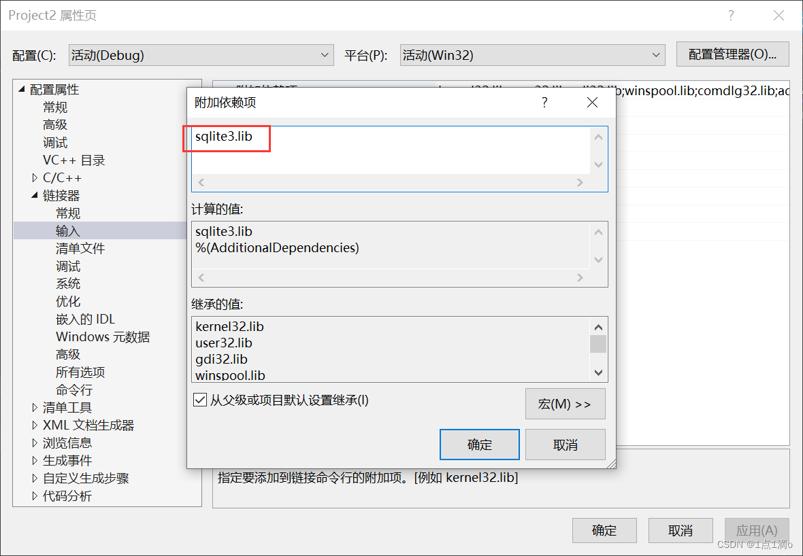Click the 应用(A) button
Image resolution: width=803 pixels, height=556 pixels.
(757, 530)
